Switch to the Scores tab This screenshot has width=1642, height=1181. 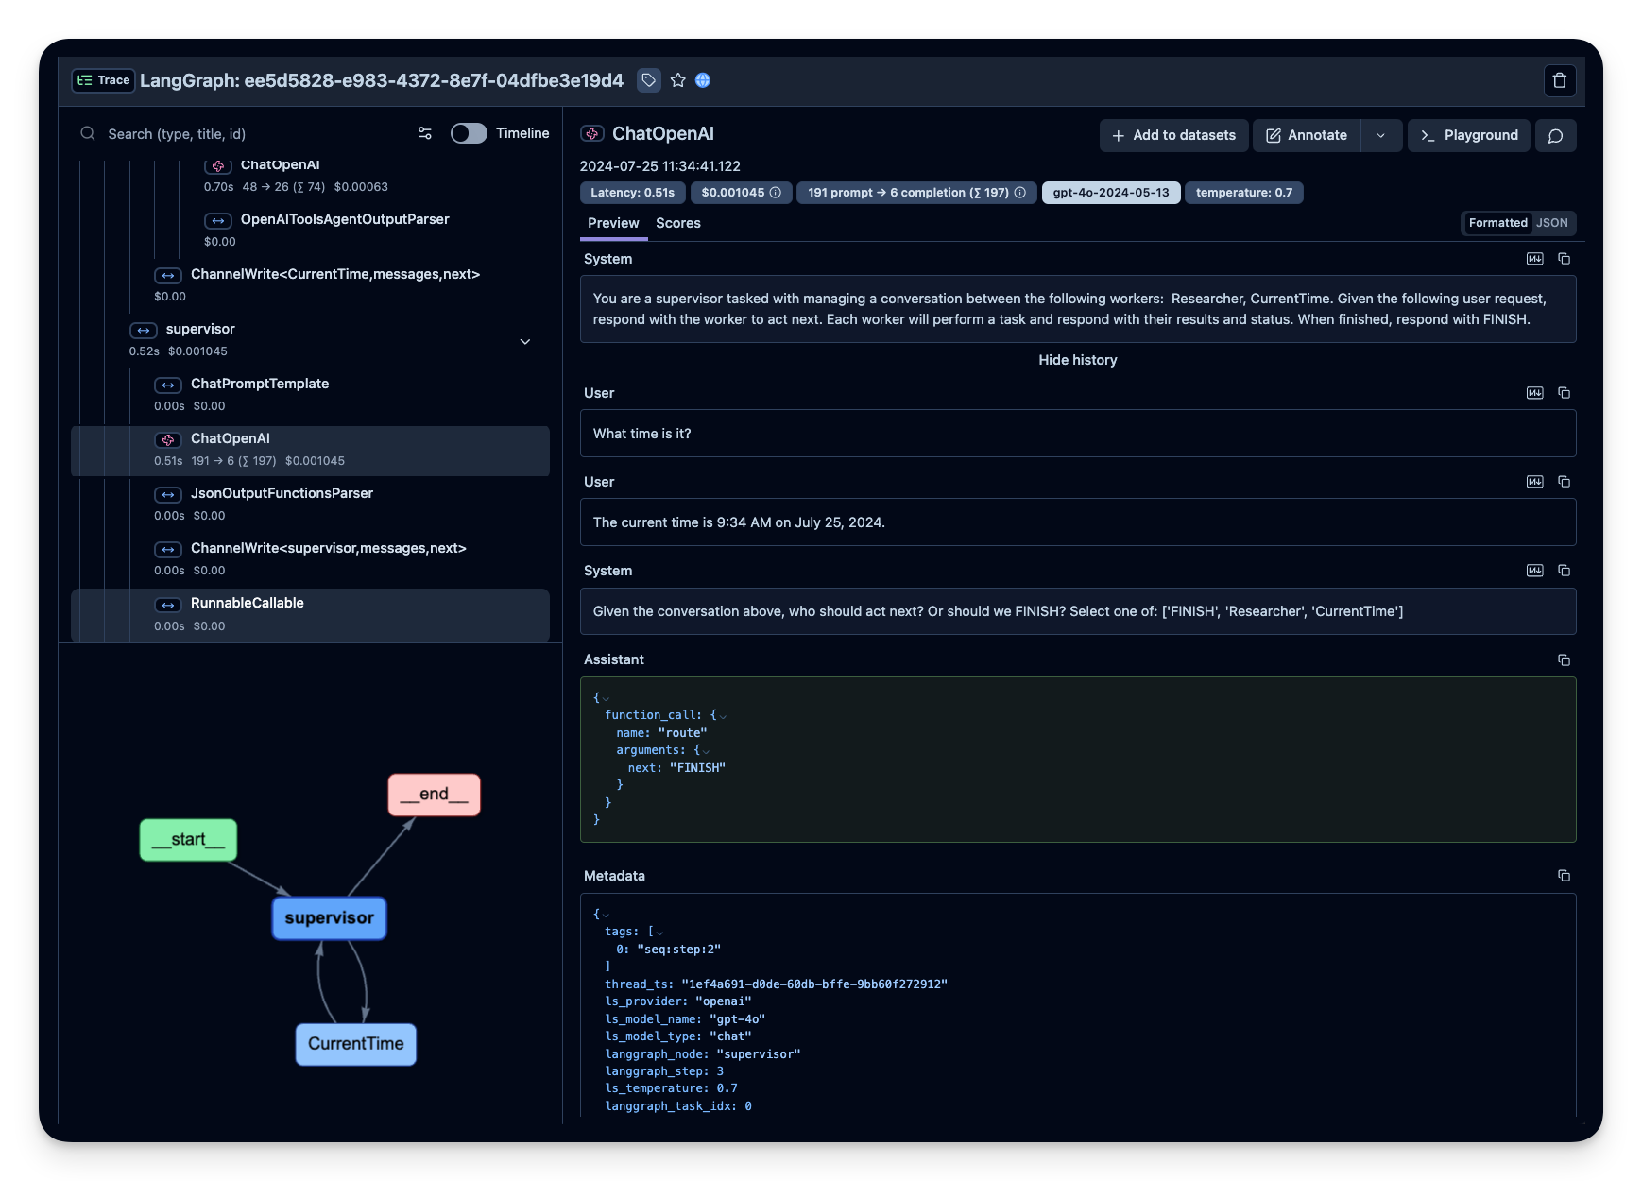coord(678,223)
